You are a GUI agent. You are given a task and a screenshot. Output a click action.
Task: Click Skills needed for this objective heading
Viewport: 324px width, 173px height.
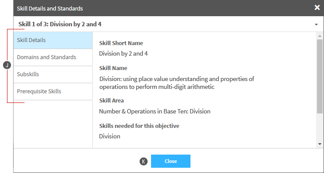coord(139,126)
